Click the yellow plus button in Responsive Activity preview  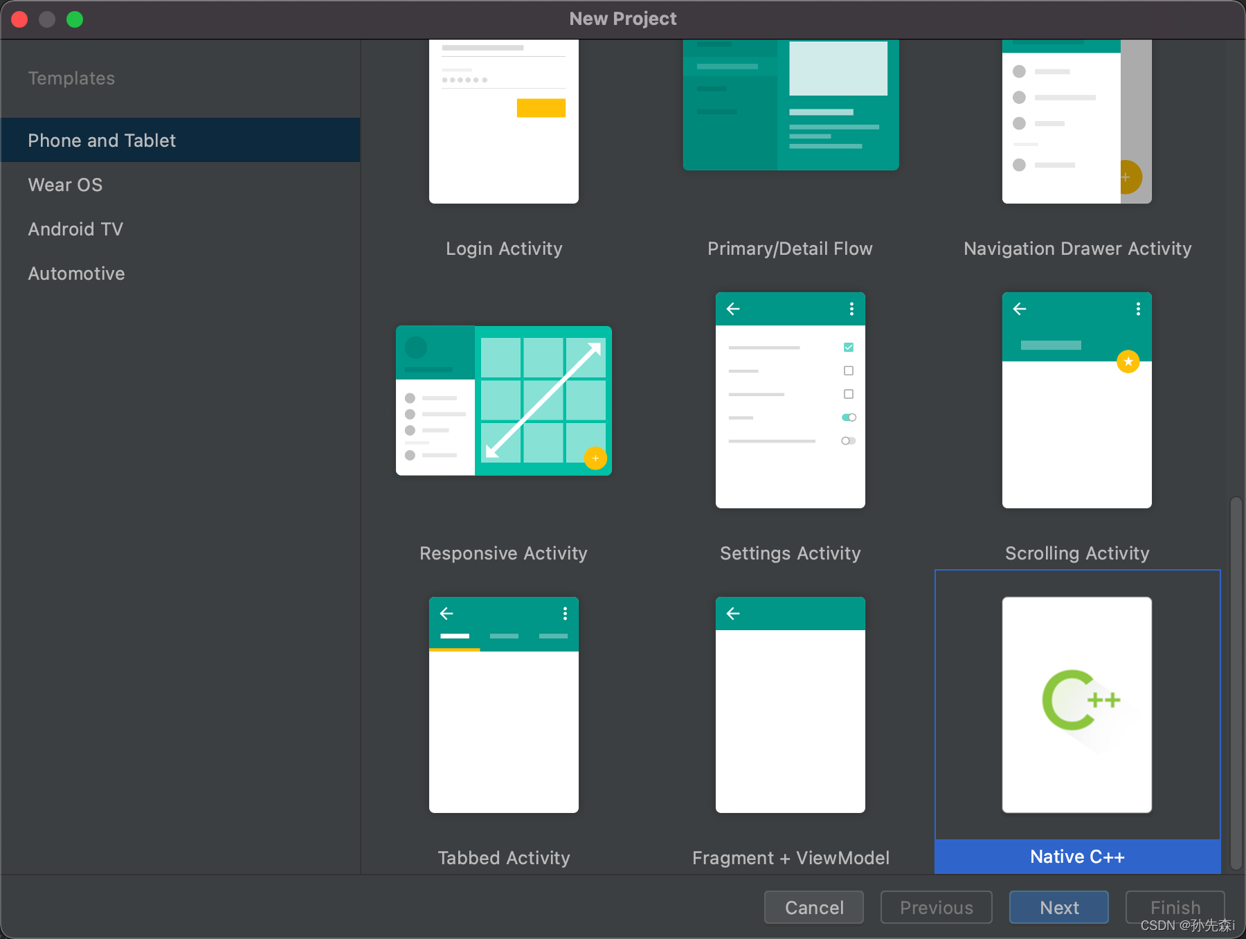coord(595,458)
